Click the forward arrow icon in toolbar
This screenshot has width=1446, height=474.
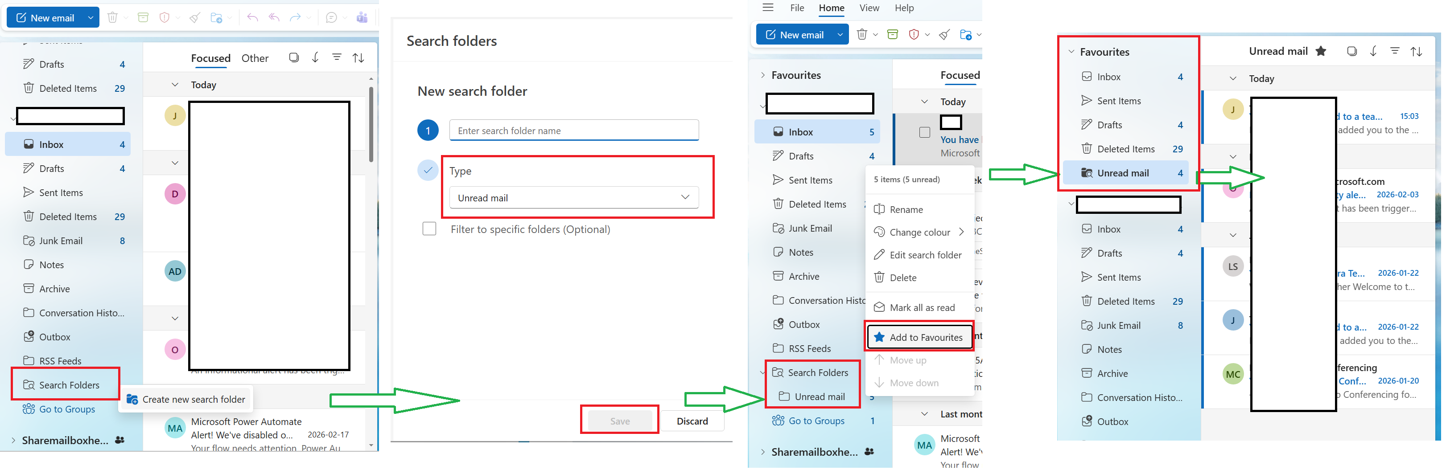tap(295, 17)
